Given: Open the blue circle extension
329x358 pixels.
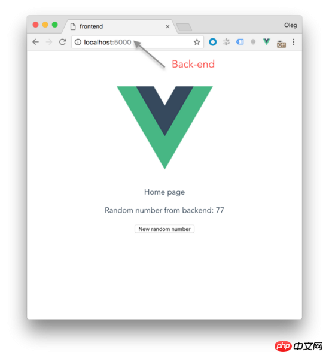Looking at the screenshot, I should pos(212,42).
